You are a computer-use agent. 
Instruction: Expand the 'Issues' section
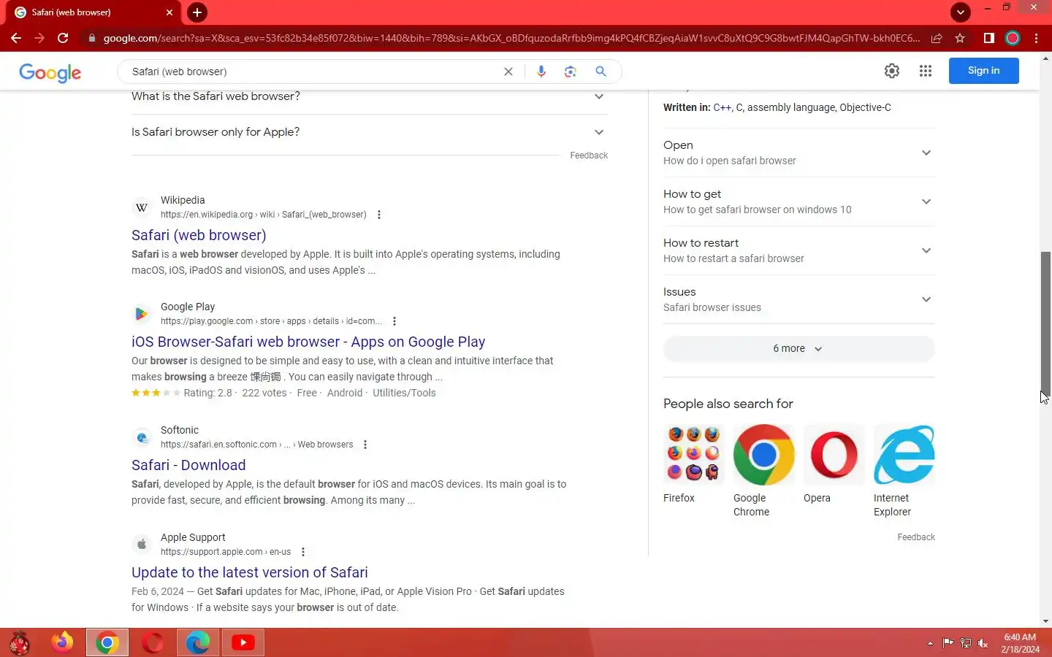tap(798, 299)
